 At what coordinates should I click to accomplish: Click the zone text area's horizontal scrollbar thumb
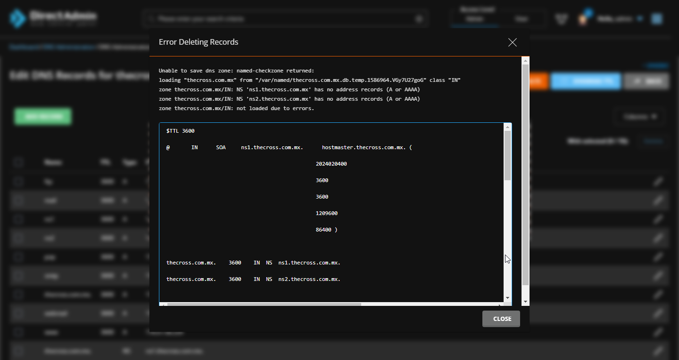[x=264, y=304]
